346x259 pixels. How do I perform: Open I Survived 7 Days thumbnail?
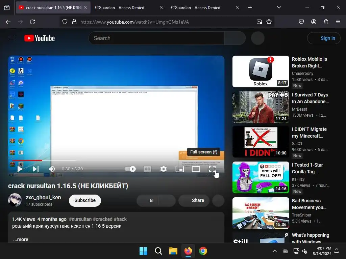tap(261, 107)
